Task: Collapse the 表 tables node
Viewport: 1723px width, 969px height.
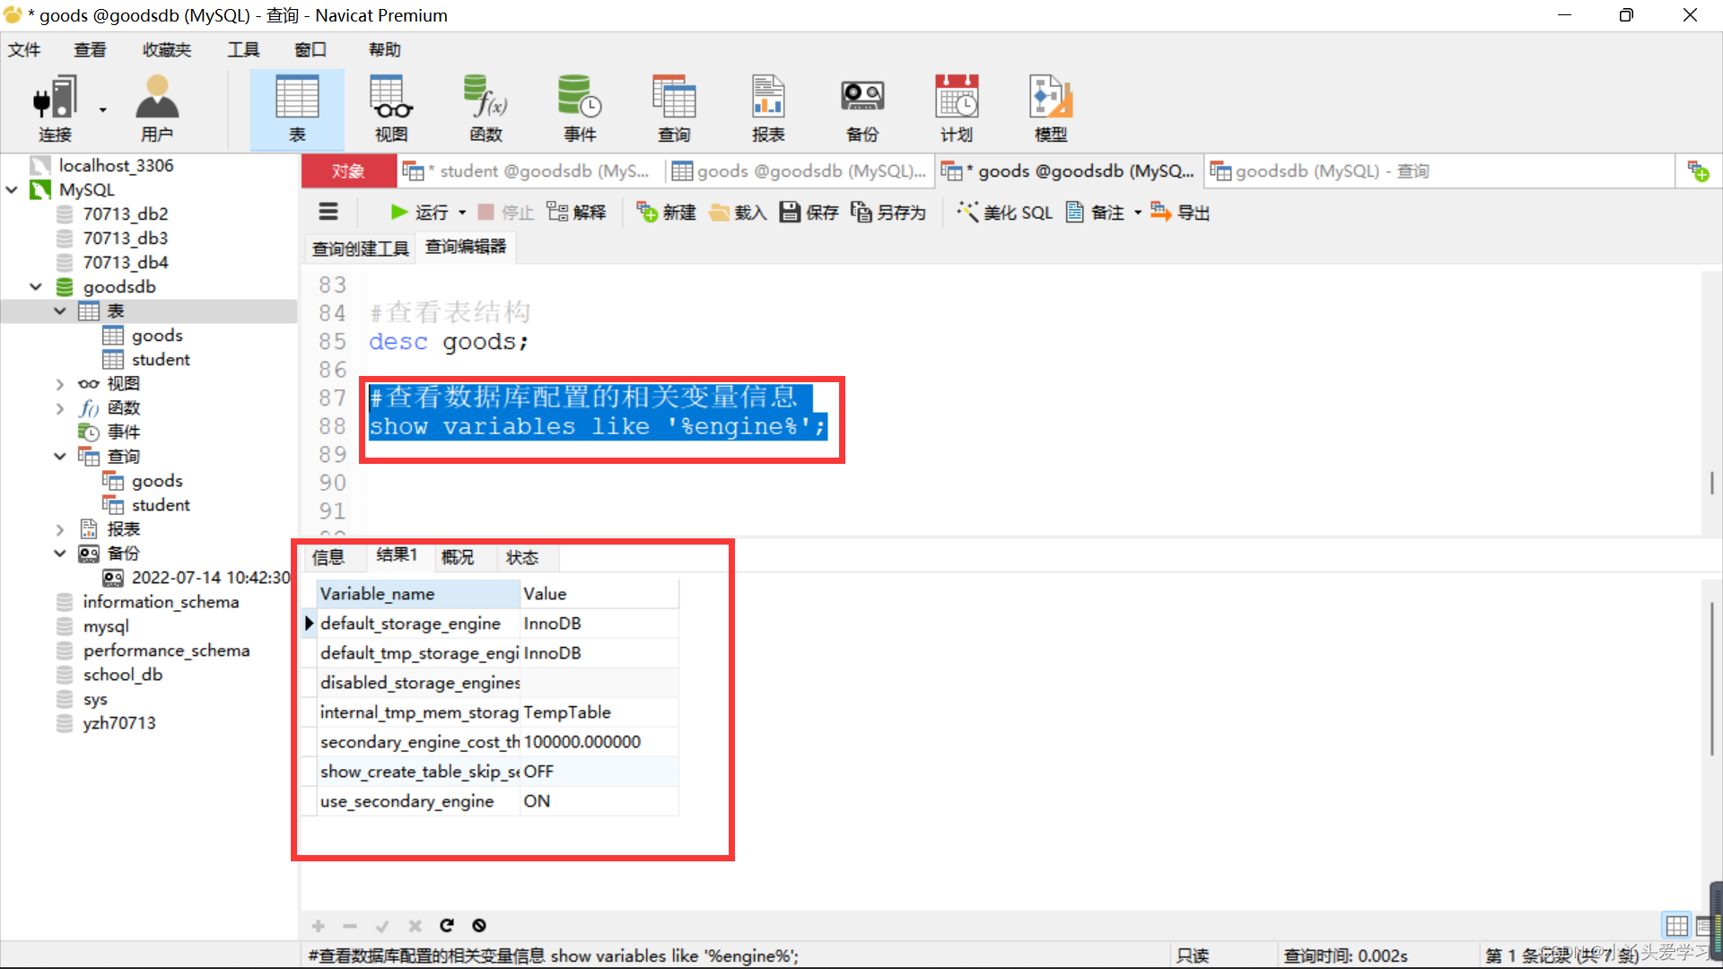Action: 60,310
